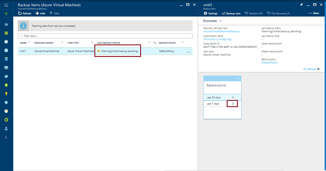Maximize the vm01 blade
Viewport: 326px width, 171px height.
tap(315, 5)
